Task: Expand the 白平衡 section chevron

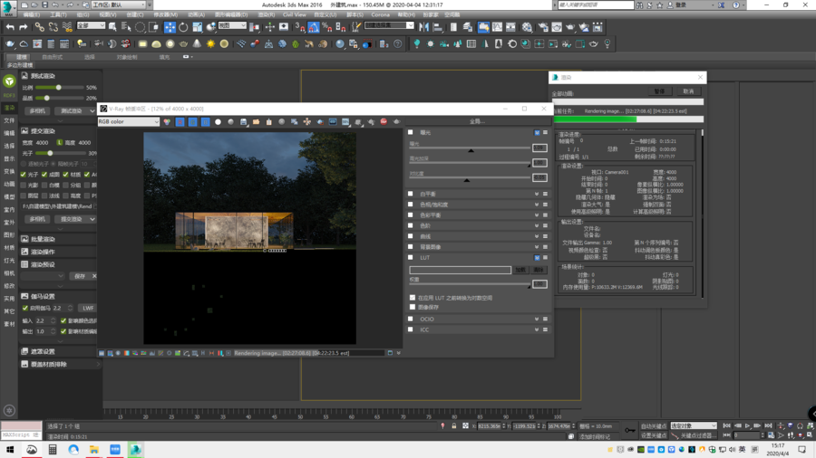Action: click(537, 194)
